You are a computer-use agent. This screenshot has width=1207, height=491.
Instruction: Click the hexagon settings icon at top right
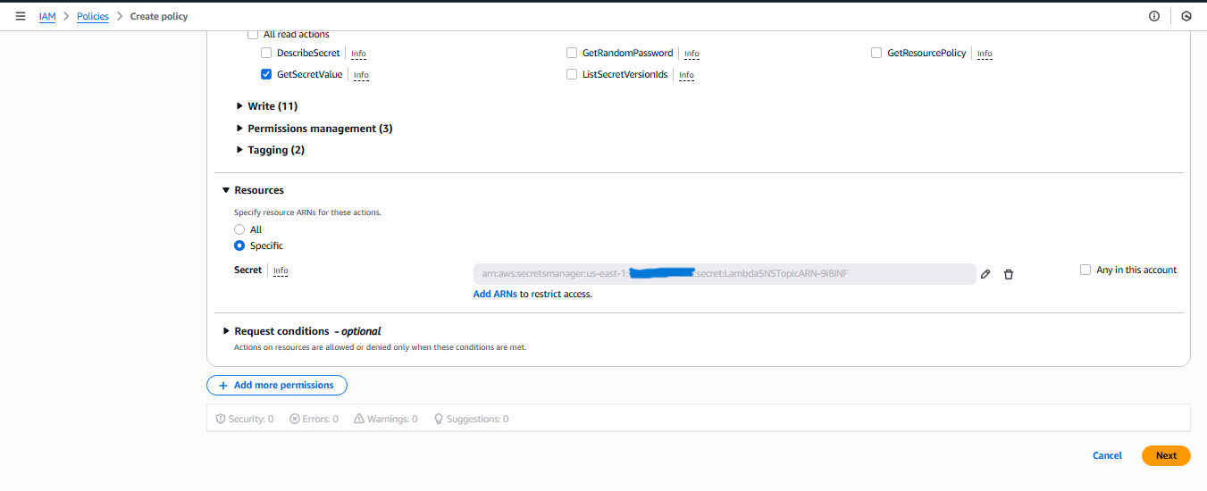pos(1186,16)
